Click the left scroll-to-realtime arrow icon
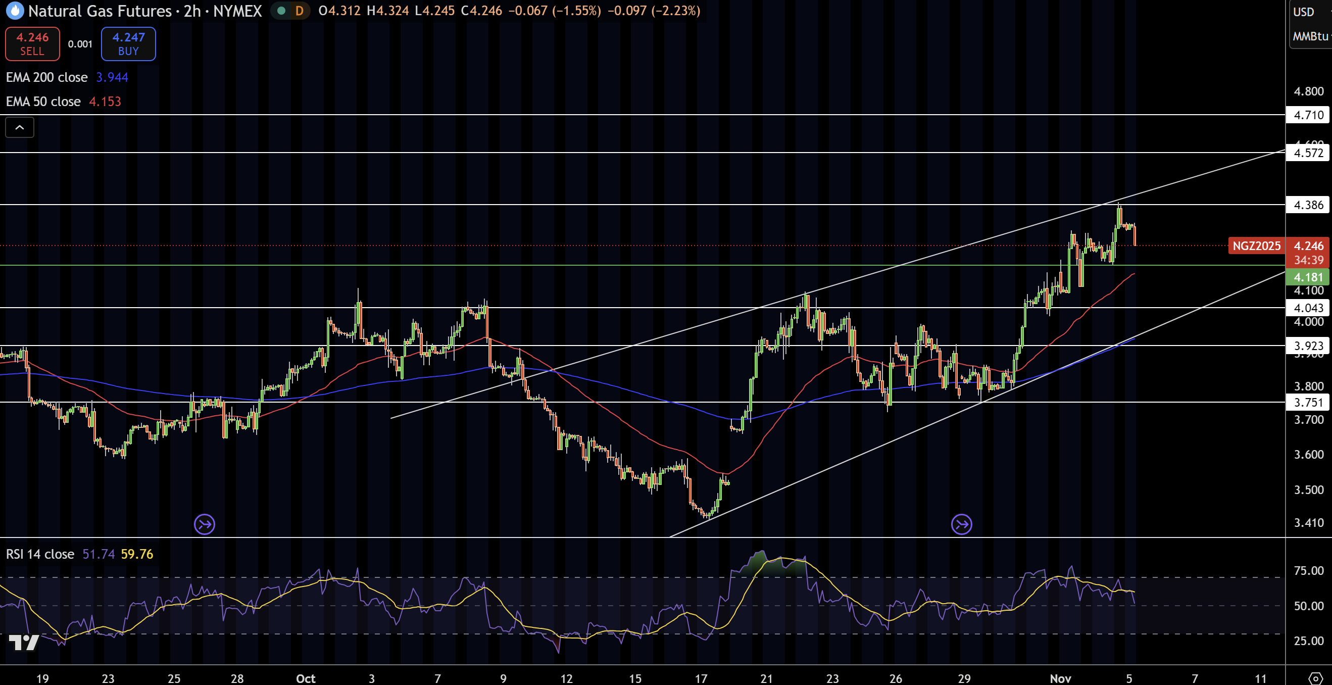1332x685 pixels. 204,524
